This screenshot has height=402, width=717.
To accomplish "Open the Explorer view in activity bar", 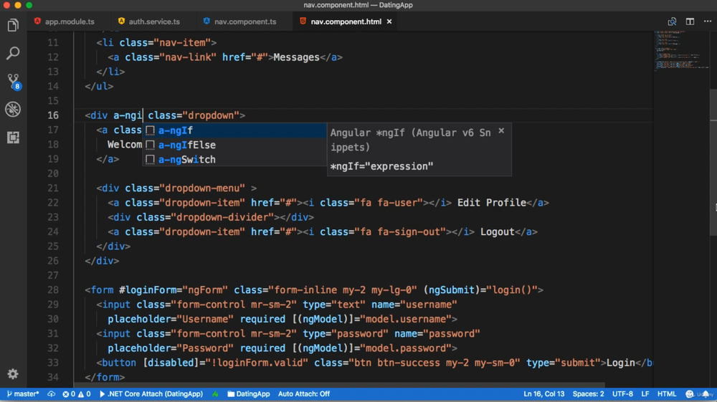I will pos(13,26).
